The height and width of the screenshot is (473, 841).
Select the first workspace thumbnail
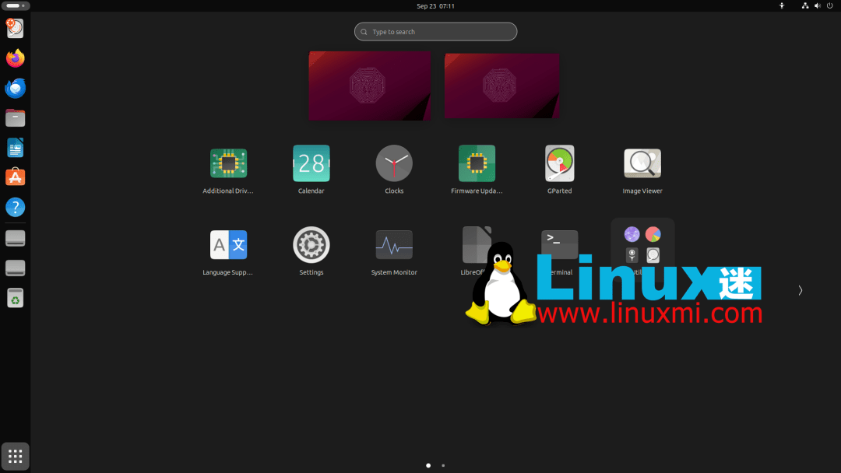coord(370,86)
